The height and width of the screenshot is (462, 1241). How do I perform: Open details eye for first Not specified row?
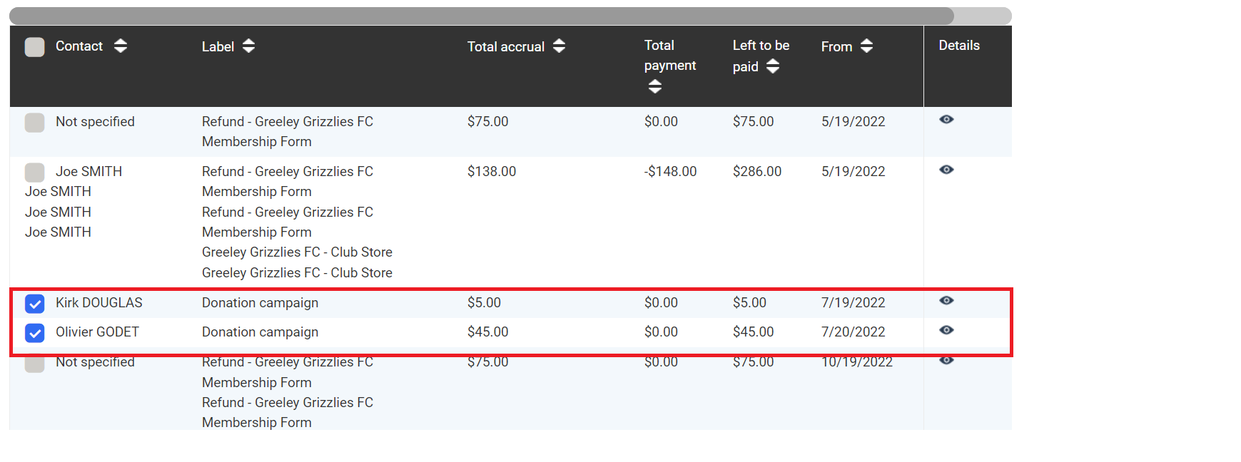[x=946, y=120]
